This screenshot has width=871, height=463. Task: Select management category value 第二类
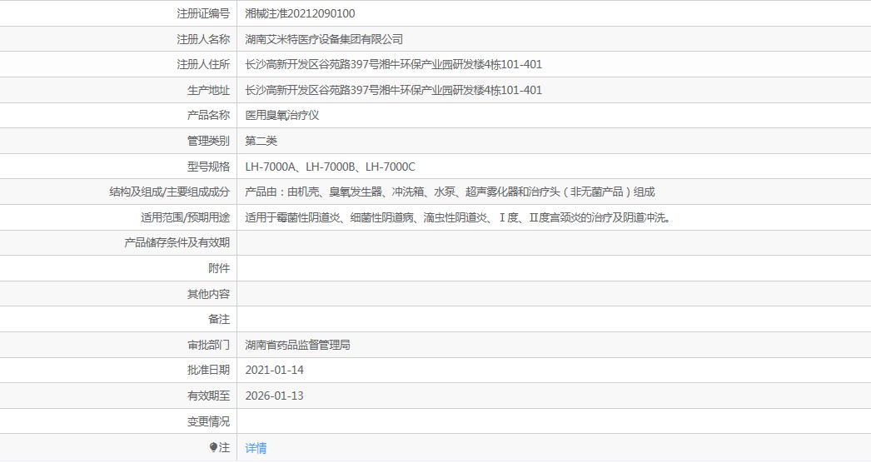261,141
